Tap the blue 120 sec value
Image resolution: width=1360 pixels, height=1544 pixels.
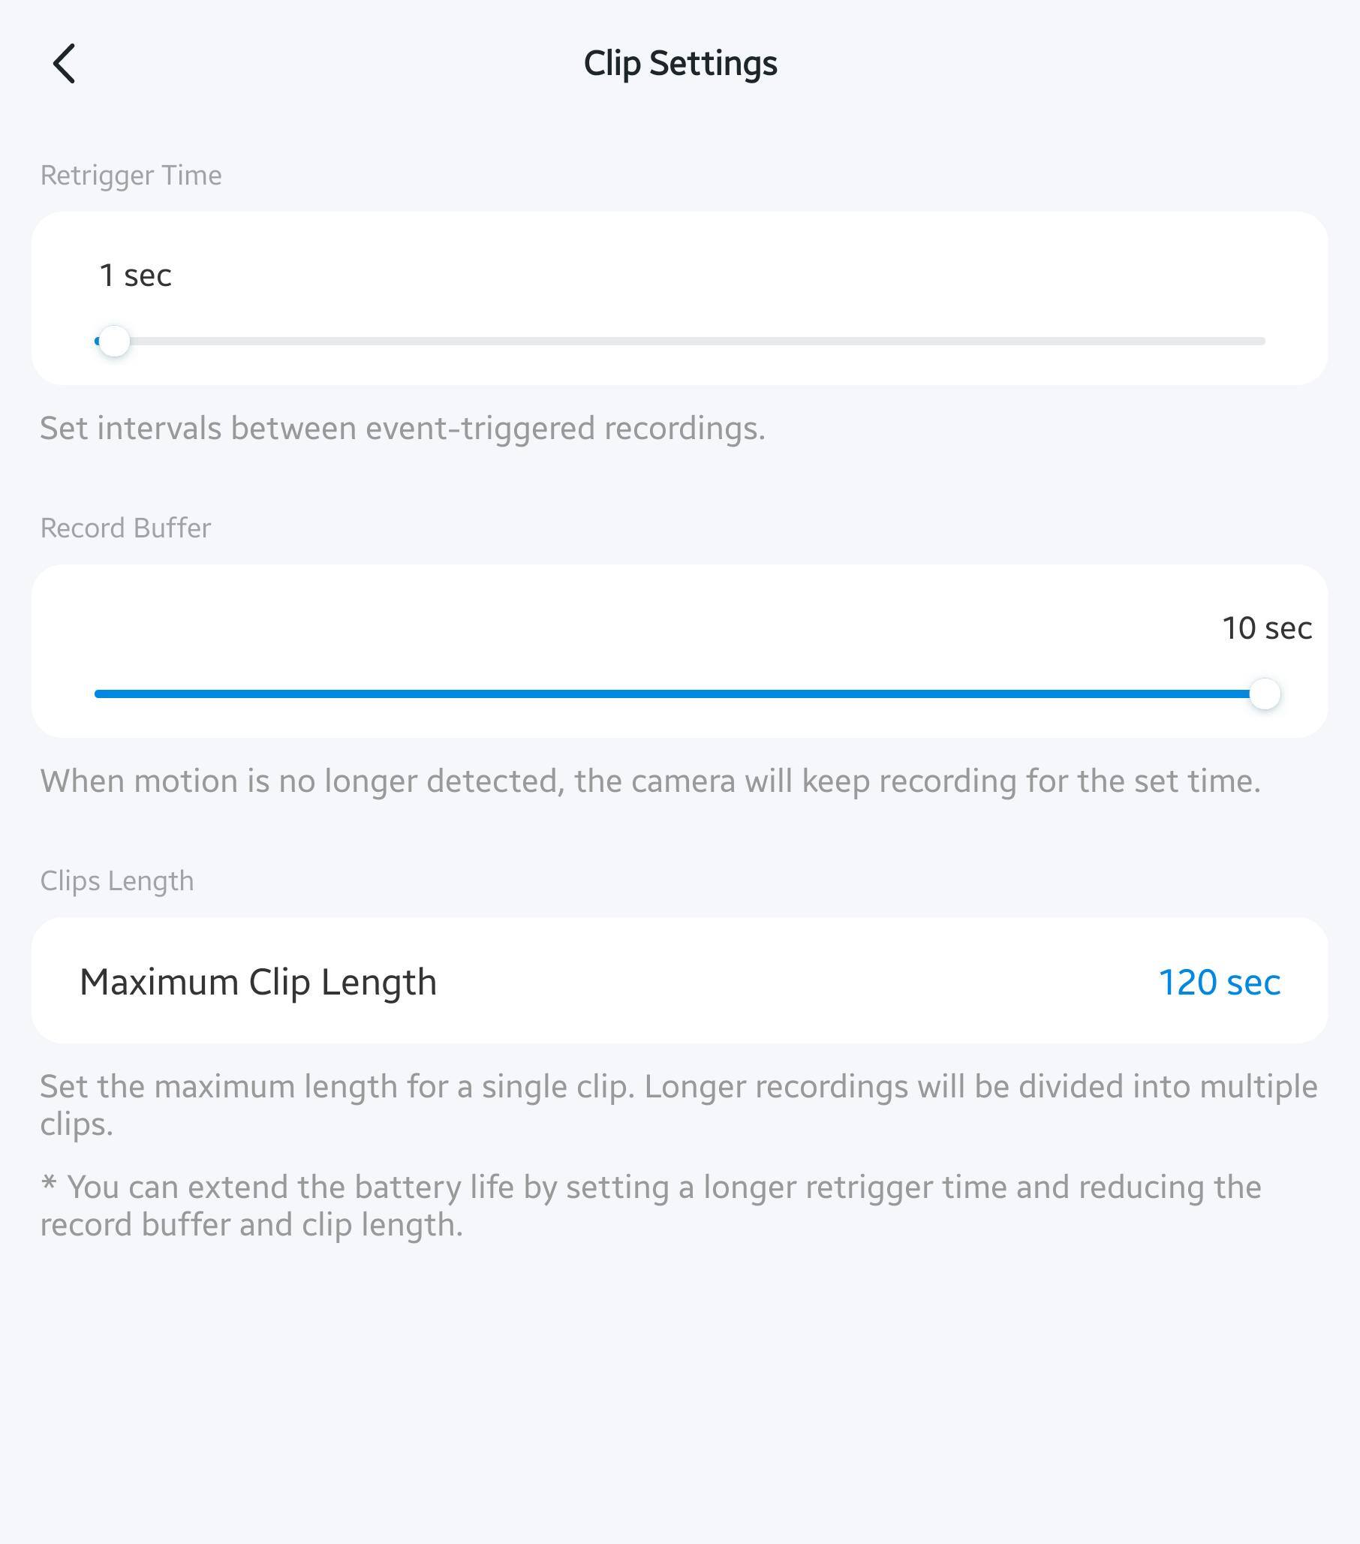click(x=1219, y=983)
